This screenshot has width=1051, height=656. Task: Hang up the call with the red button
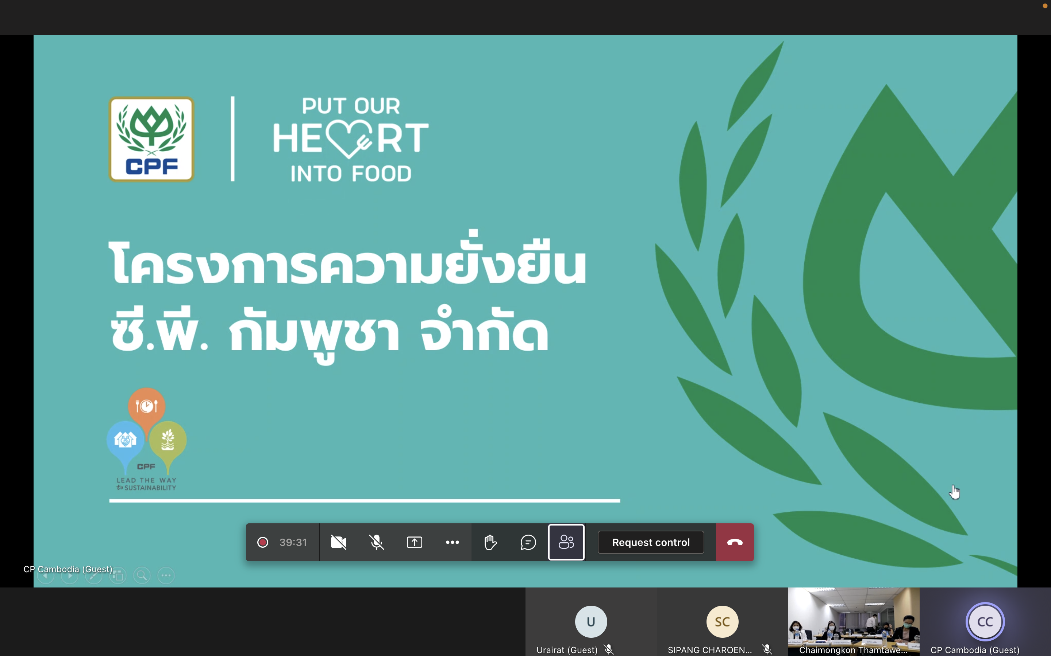coord(734,542)
